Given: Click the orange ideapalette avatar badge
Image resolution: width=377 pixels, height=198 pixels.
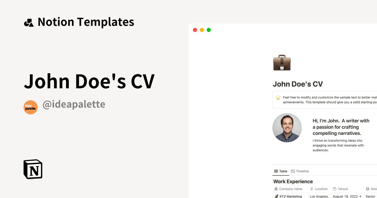Looking at the screenshot, I should [x=30, y=107].
